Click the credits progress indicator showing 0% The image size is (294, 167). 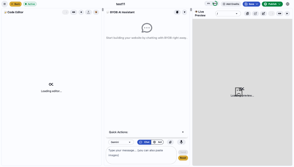[209, 3]
